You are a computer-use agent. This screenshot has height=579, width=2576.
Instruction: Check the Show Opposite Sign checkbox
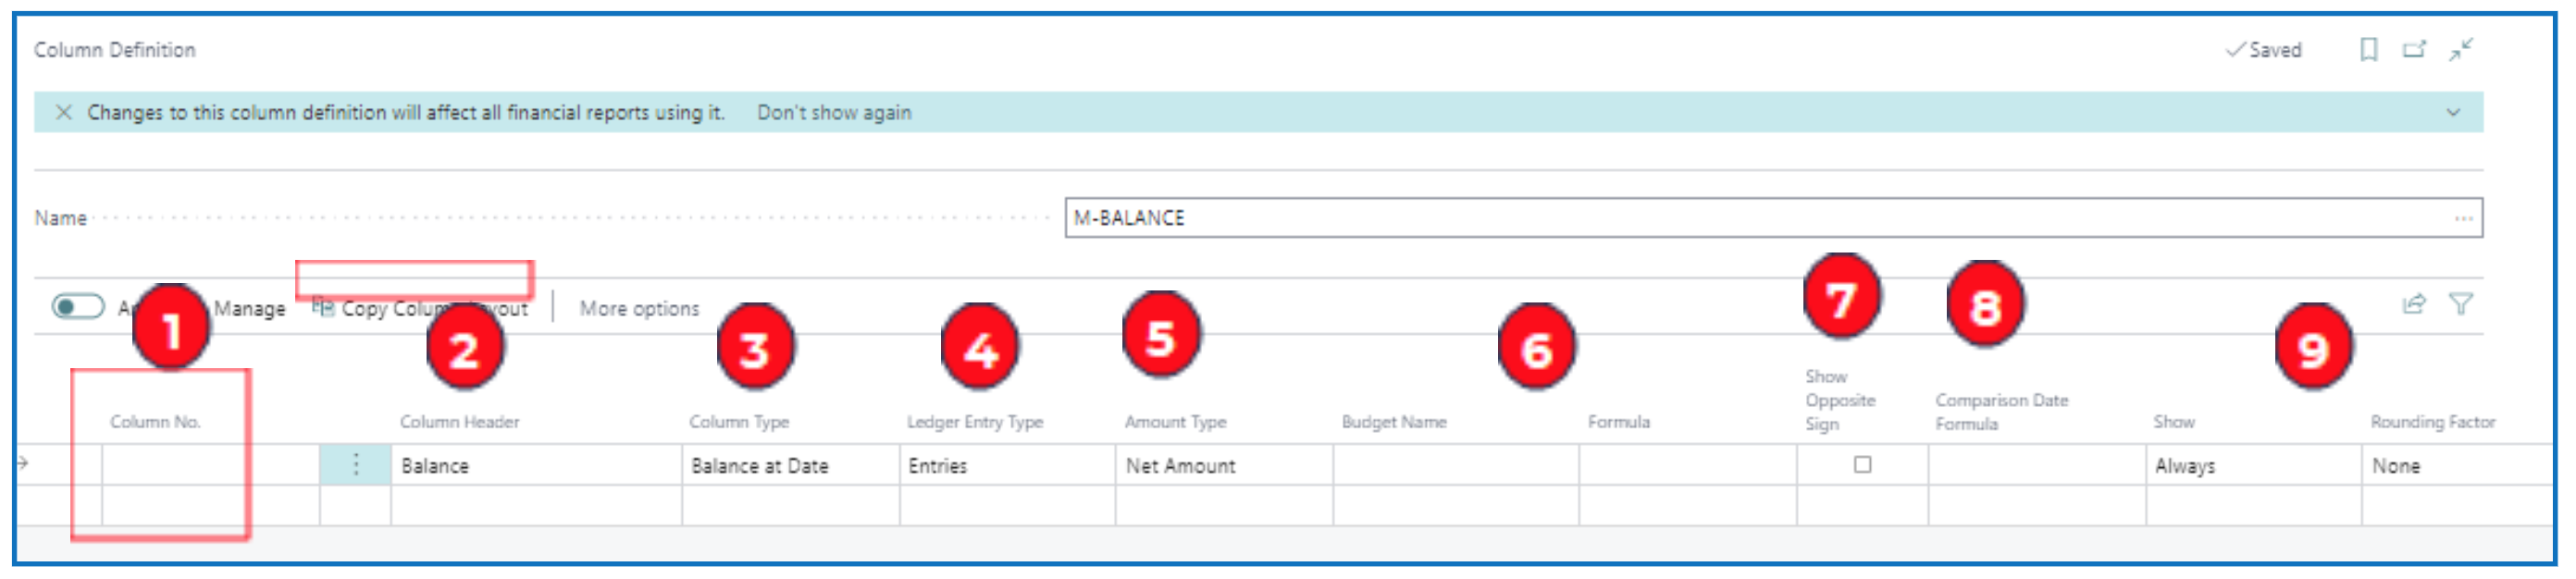(1861, 465)
